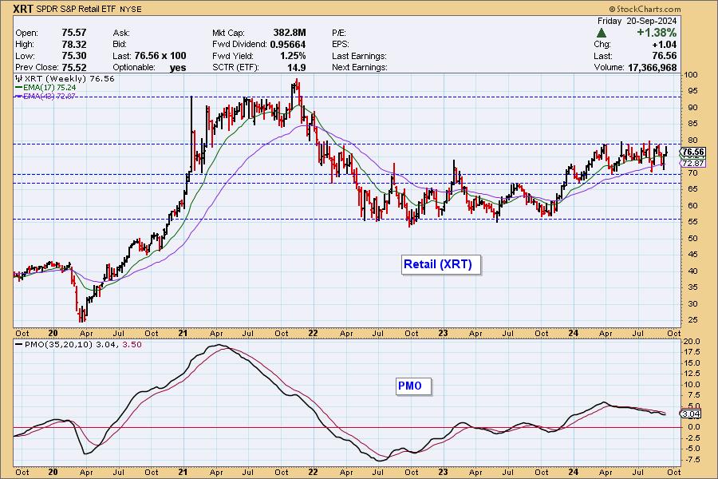The width and height of the screenshot is (718, 479).
Task: Click the green EMA(17) legend line marker
Action: (19, 88)
